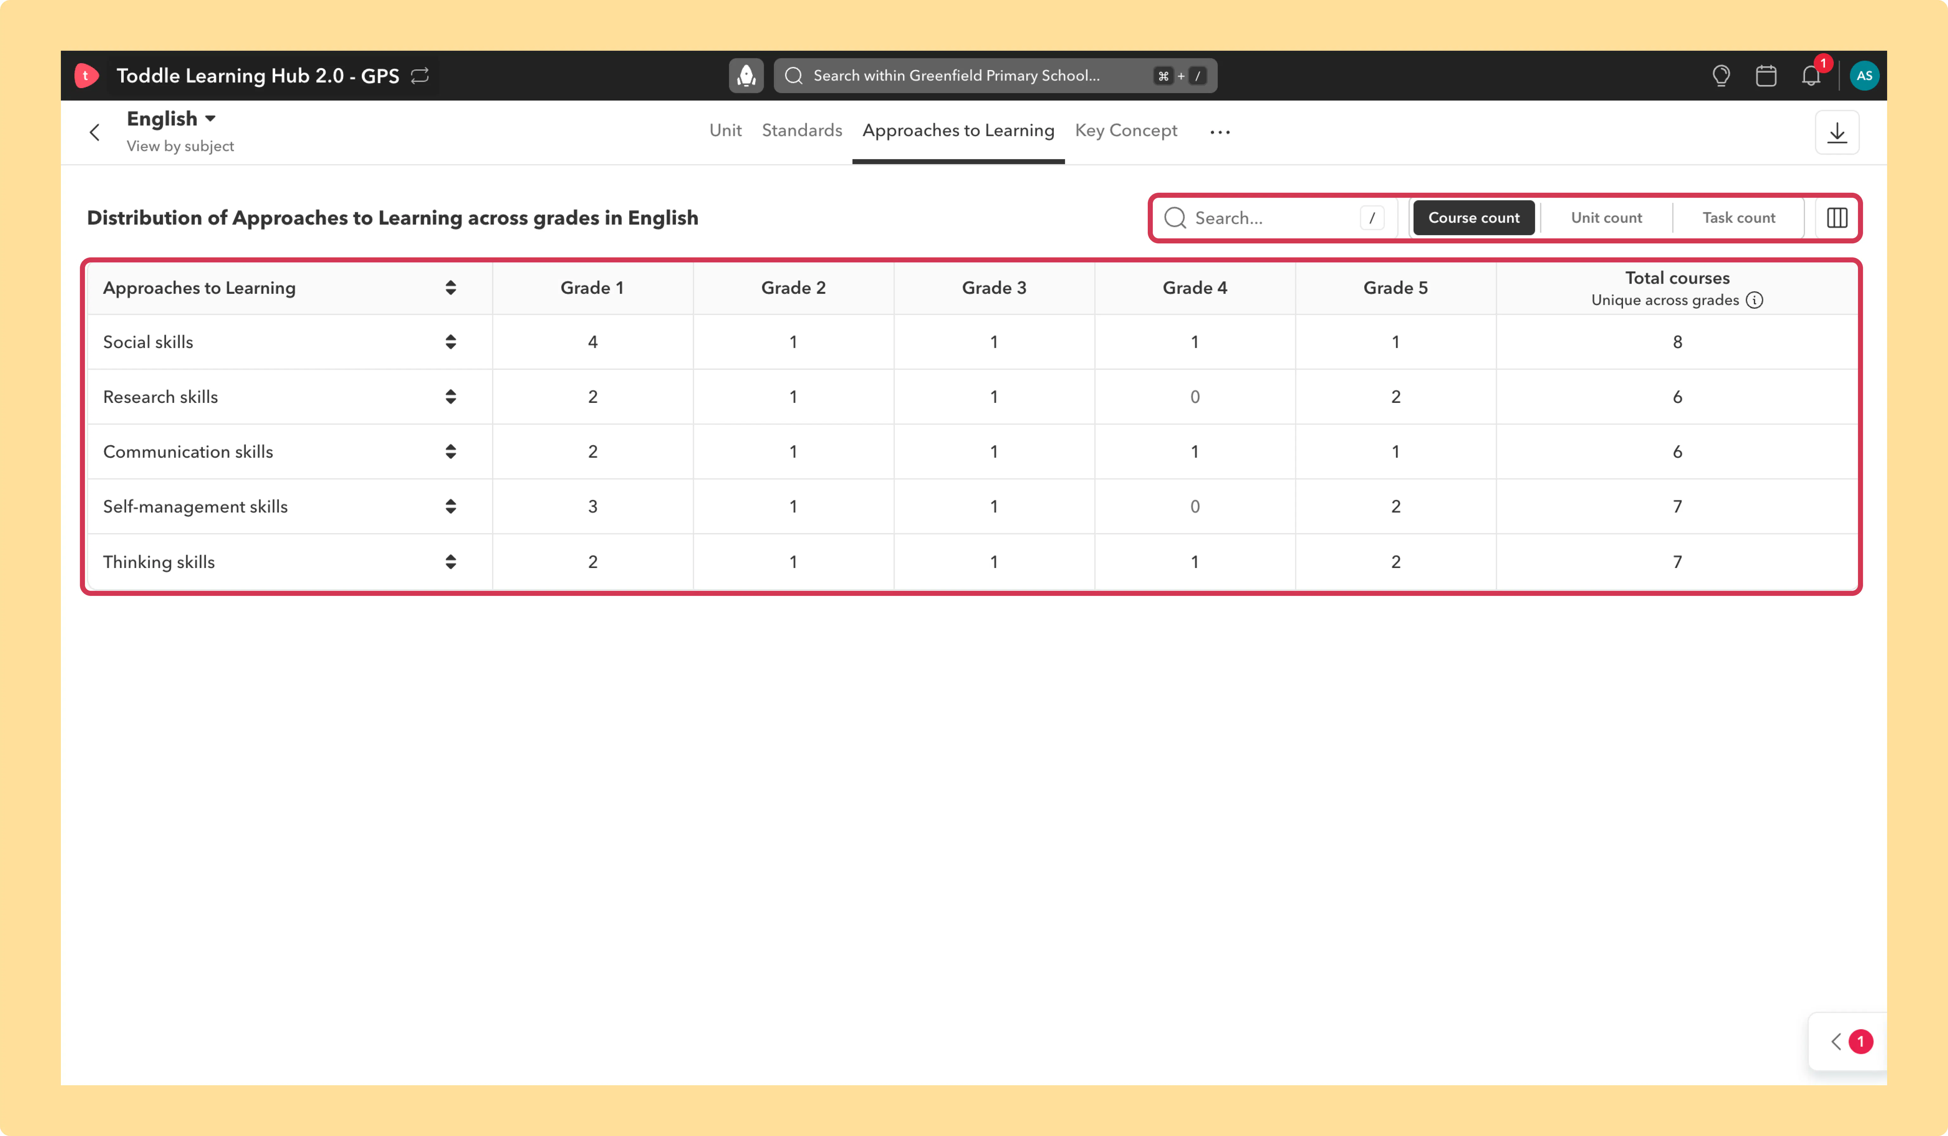
Task: Click Thinking skills total courses value 7
Action: pyautogui.click(x=1678, y=562)
